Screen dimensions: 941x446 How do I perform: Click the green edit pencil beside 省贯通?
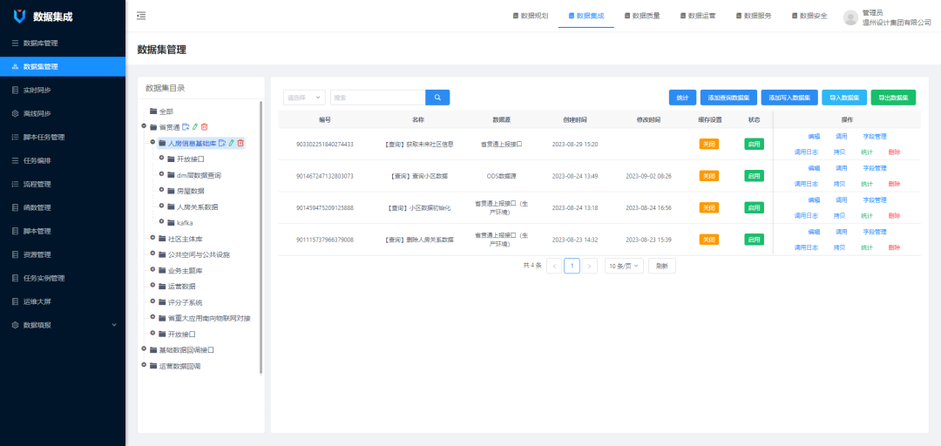[195, 127]
